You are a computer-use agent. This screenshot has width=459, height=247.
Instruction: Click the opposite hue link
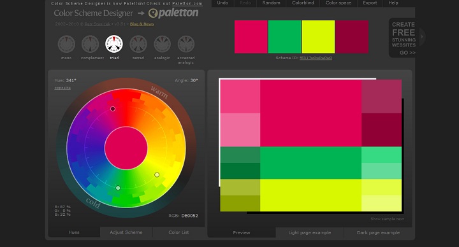tap(62, 88)
